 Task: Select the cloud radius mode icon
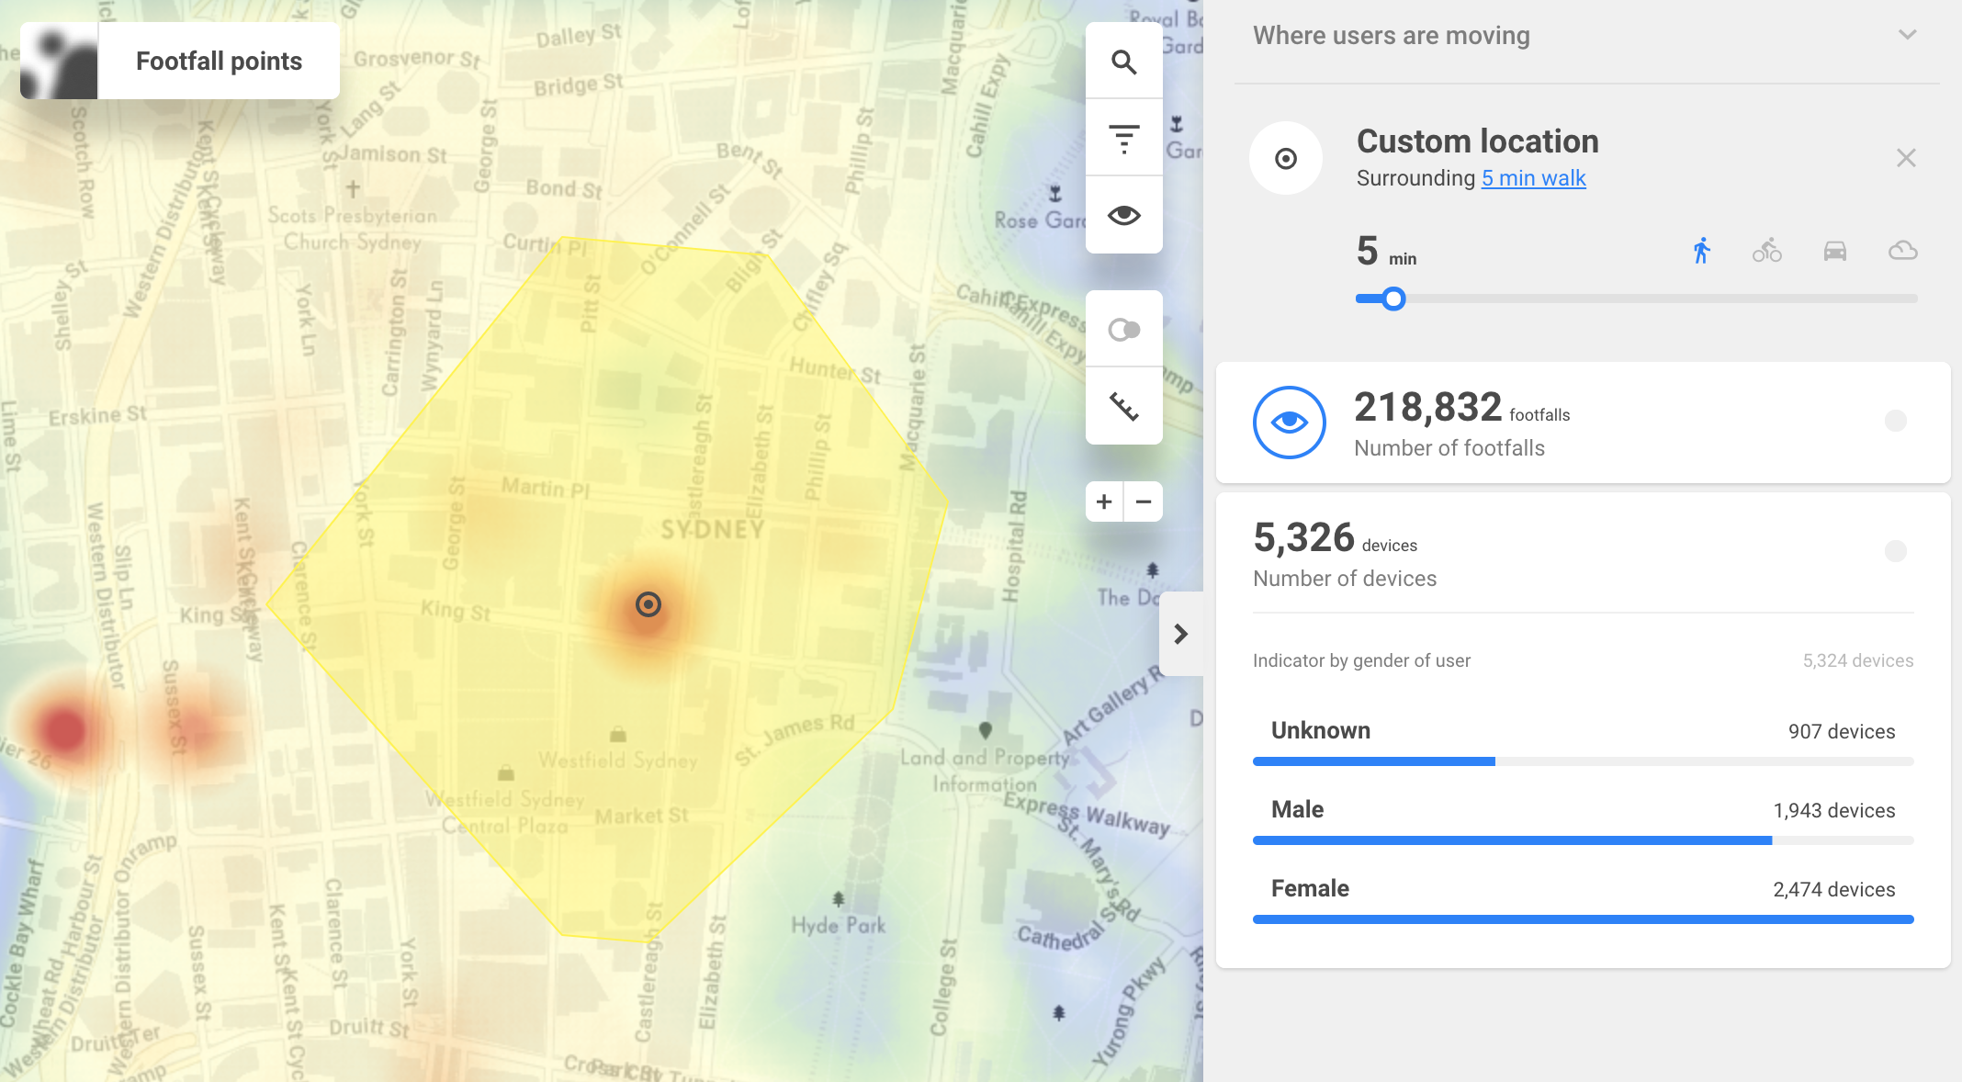coord(1902,251)
